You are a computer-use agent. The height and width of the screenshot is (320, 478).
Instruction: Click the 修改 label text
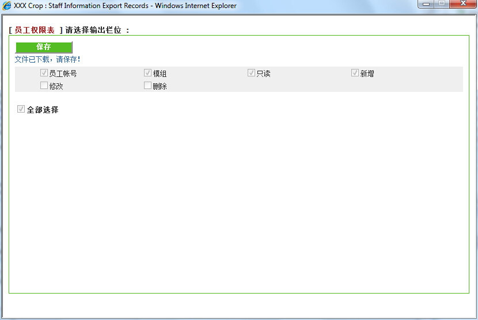[56, 86]
